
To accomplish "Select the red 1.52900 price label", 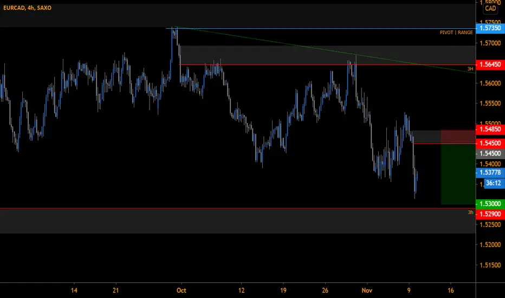I will [x=490, y=214].
